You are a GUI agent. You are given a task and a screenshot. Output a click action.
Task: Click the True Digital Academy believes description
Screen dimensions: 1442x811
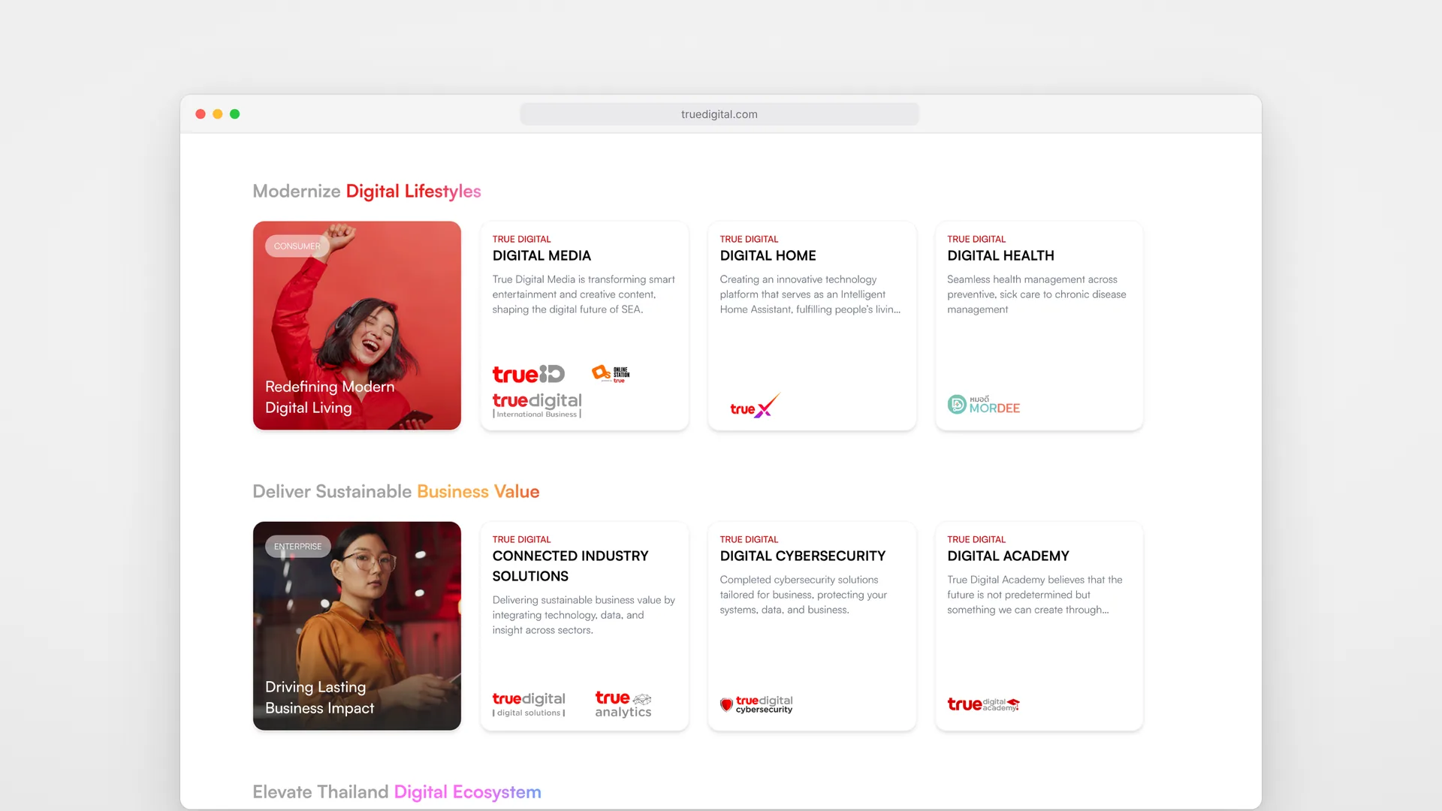click(1034, 595)
